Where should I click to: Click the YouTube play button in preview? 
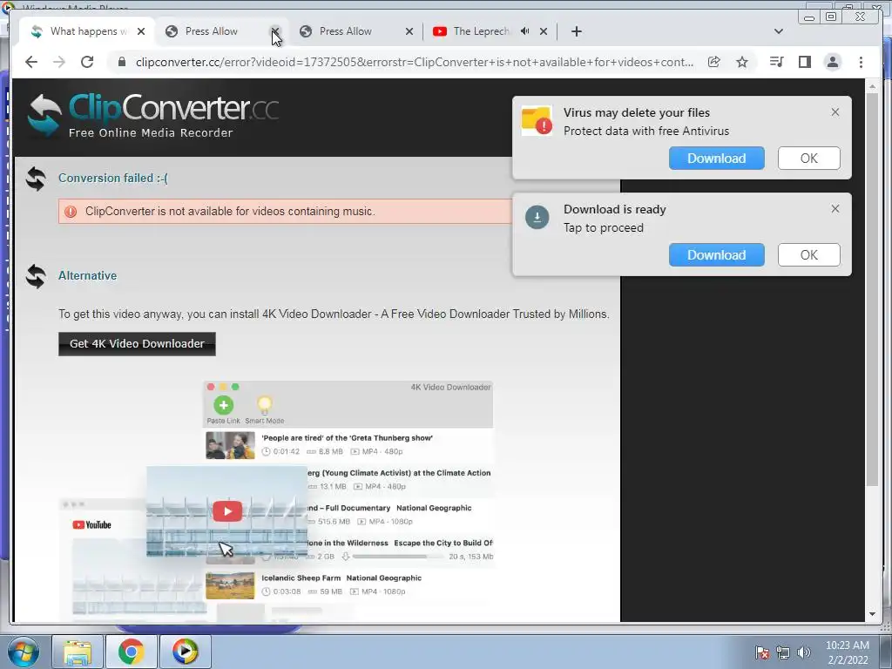227,510
